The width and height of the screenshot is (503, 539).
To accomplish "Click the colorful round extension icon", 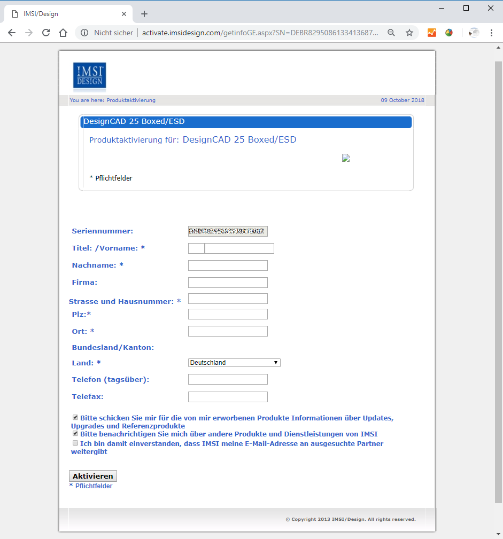I will [x=449, y=33].
